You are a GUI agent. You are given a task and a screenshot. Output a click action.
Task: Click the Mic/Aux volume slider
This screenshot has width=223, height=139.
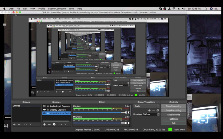[98, 112]
